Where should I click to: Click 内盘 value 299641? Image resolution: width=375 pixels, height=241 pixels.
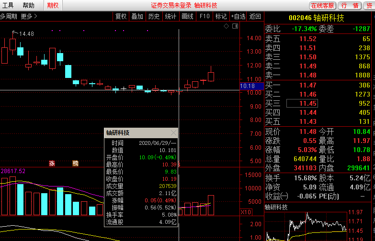tap(359, 168)
